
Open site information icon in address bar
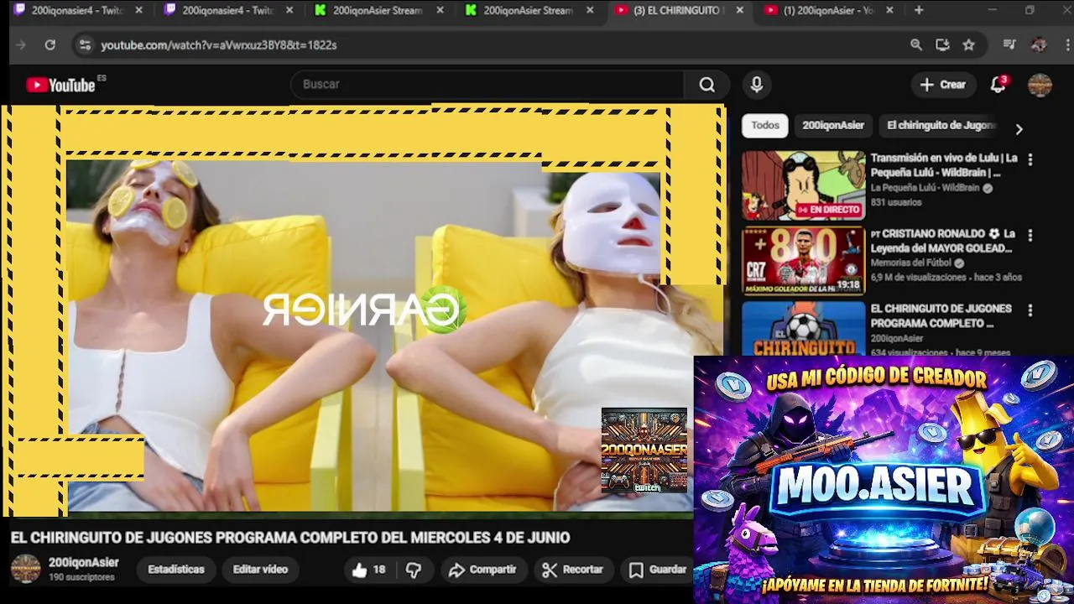click(85, 45)
